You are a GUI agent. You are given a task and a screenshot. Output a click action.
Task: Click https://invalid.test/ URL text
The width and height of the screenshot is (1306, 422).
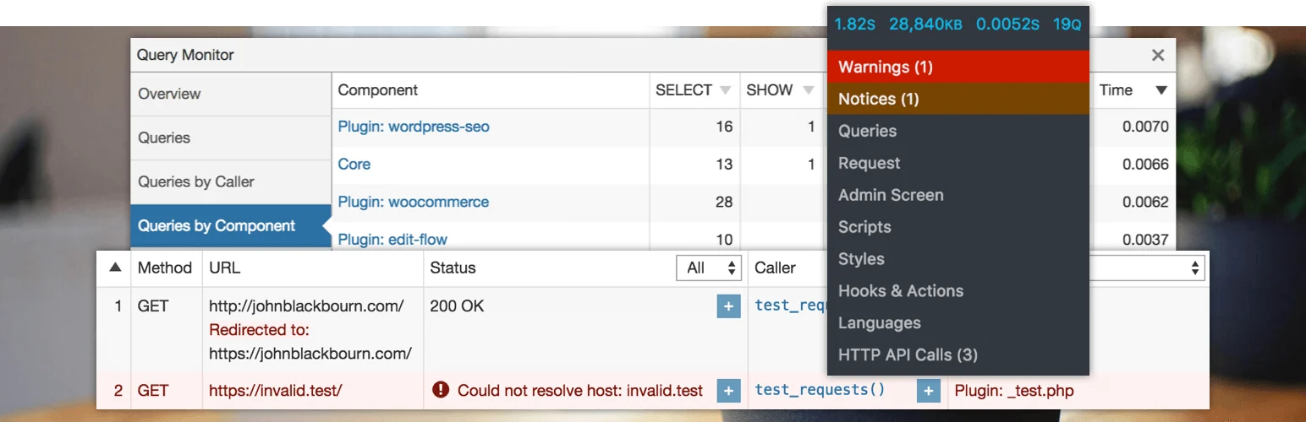(x=276, y=391)
